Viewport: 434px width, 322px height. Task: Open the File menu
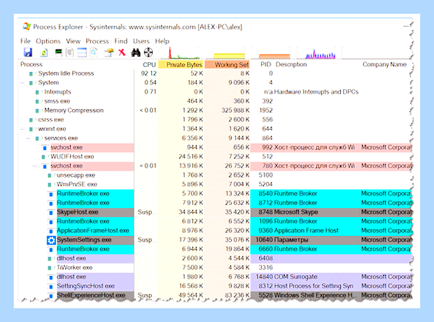pos(25,41)
